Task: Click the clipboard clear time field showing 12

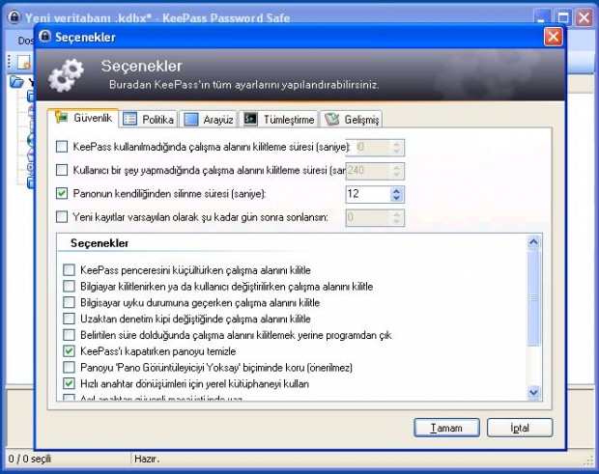Action: [368, 194]
